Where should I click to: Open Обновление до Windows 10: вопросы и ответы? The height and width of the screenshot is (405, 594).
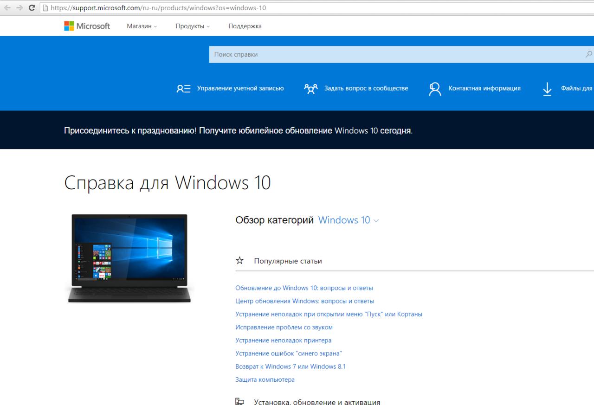[304, 288]
